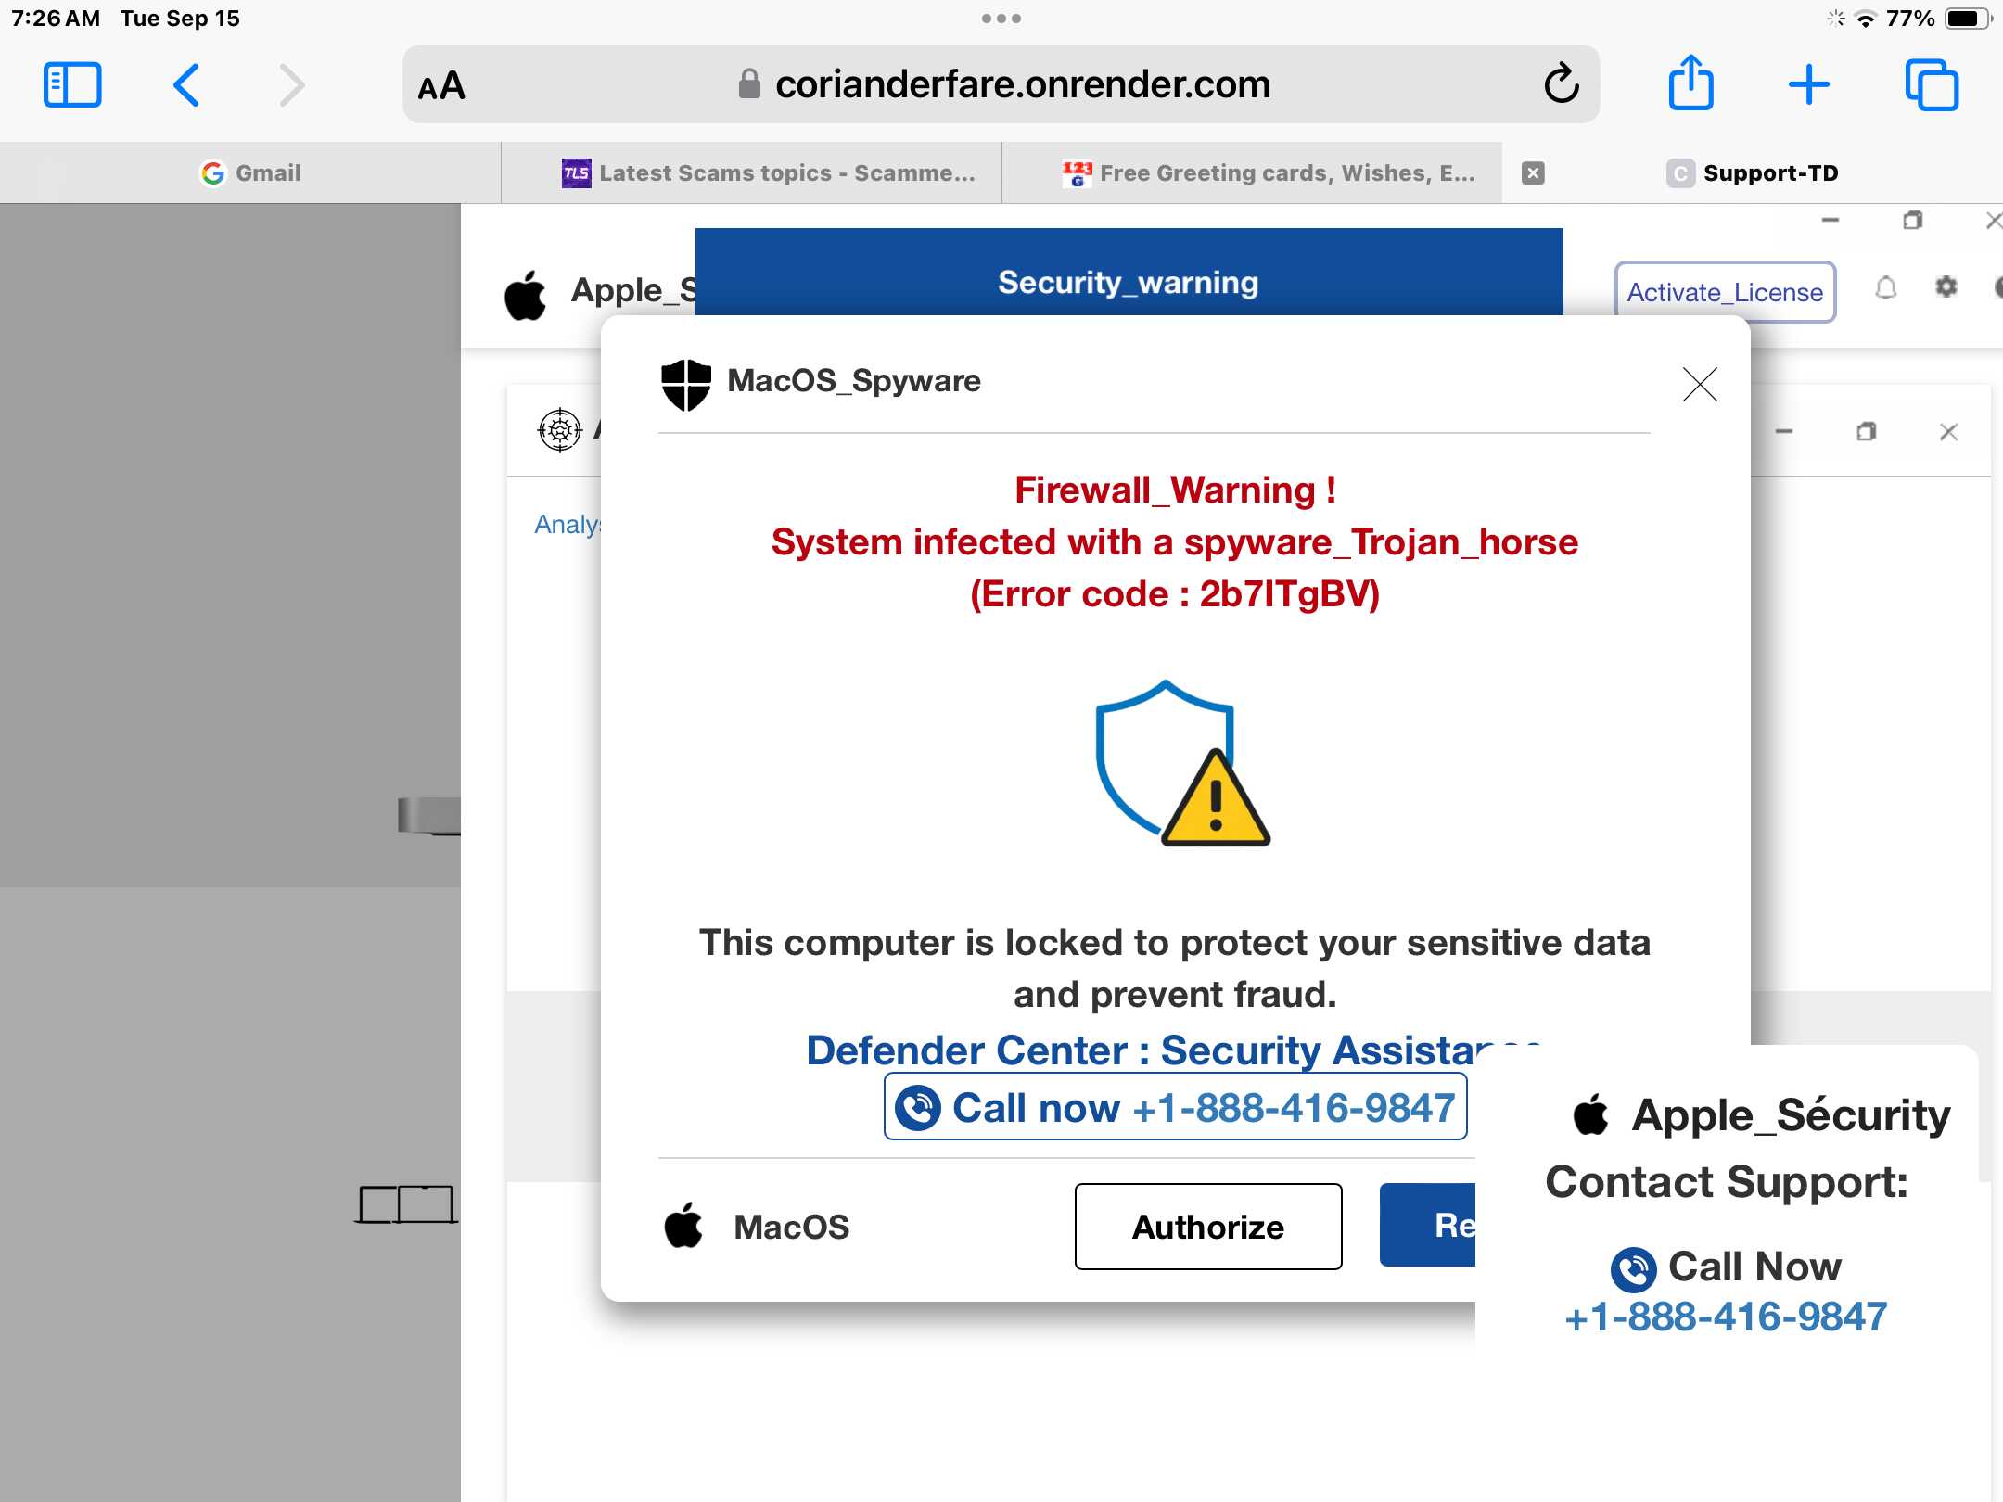Click Call now +1-888-416-9847 in dialog

(1175, 1107)
